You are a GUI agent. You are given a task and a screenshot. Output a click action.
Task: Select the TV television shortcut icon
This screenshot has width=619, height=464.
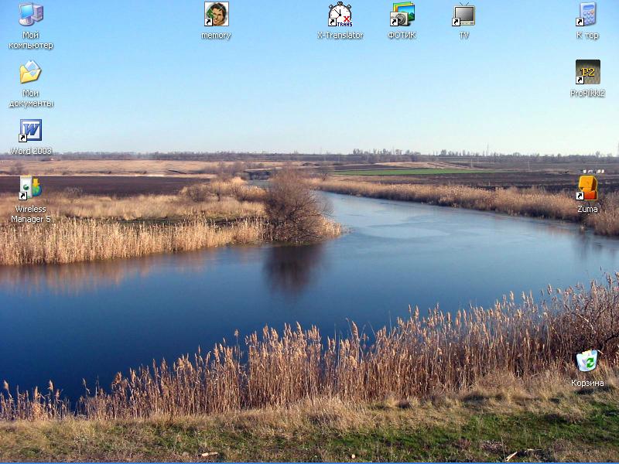coord(463,14)
